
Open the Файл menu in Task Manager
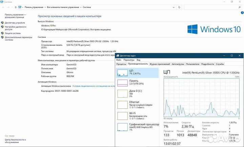tap(119, 60)
